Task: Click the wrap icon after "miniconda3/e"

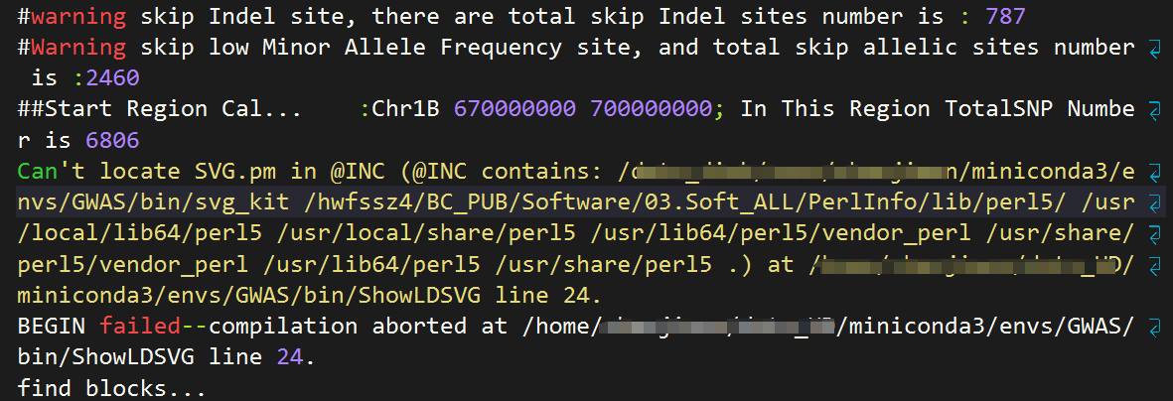Action: [1154, 172]
